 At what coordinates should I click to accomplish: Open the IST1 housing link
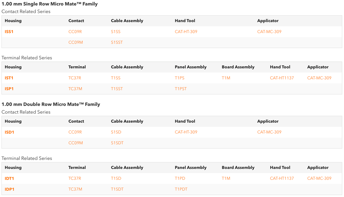point(9,78)
